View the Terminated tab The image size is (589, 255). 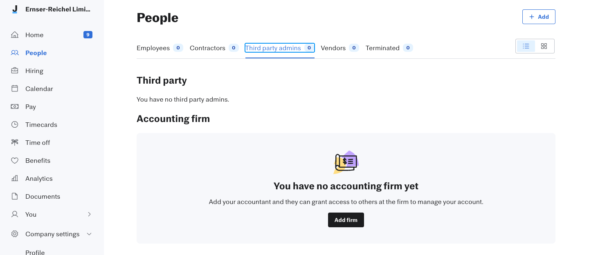389,48
